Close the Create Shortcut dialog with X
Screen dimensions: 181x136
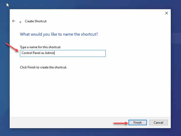pos(167,13)
